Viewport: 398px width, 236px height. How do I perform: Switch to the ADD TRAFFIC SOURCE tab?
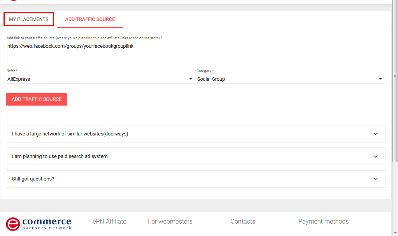point(90,19)
